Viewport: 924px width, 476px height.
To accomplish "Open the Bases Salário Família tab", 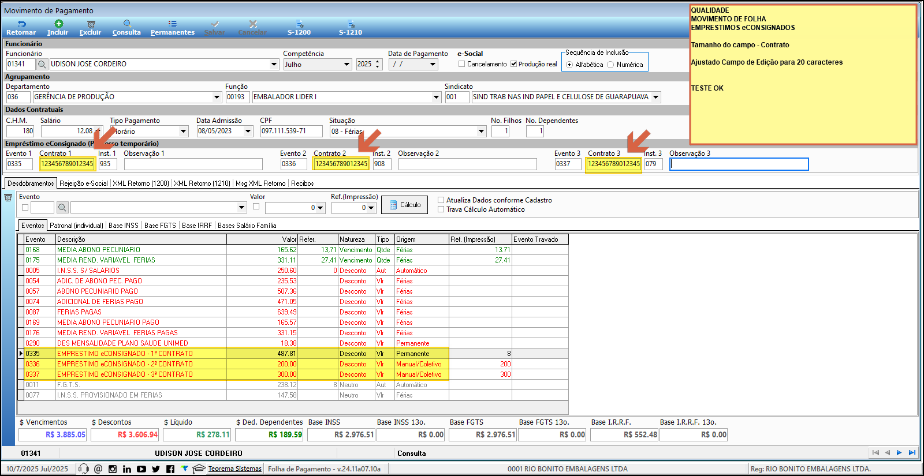I will pyautogui.click(x=247, y=226).
